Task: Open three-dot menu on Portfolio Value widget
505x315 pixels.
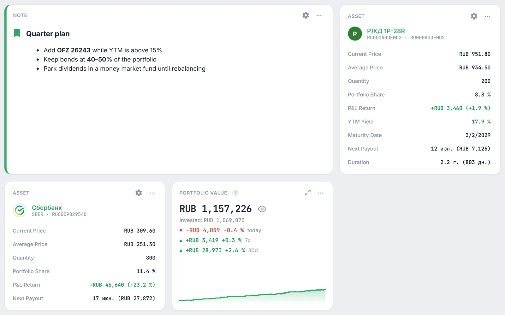Action: point(321,193)
